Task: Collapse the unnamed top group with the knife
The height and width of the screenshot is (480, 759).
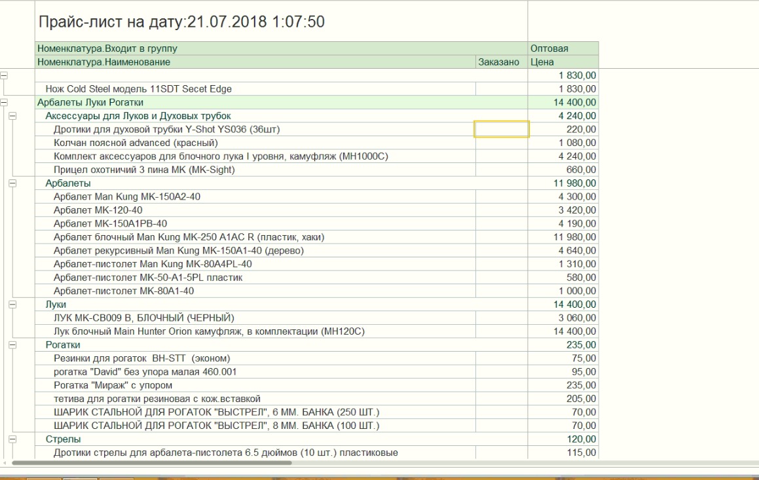Action: tap(4, 75)
